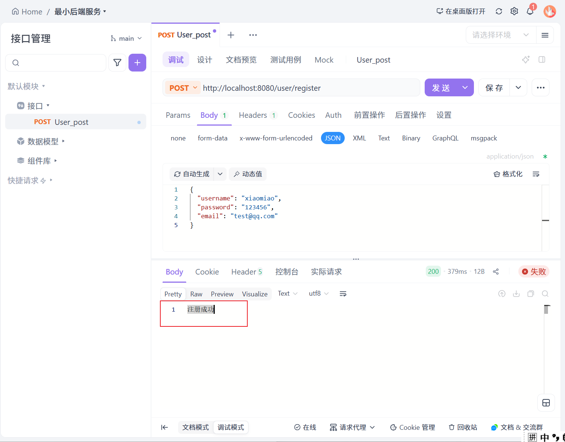Toggle the bottom-right panel layout switch
The image size is (565, 442).
pyautogui.click(x=546, y=403)
